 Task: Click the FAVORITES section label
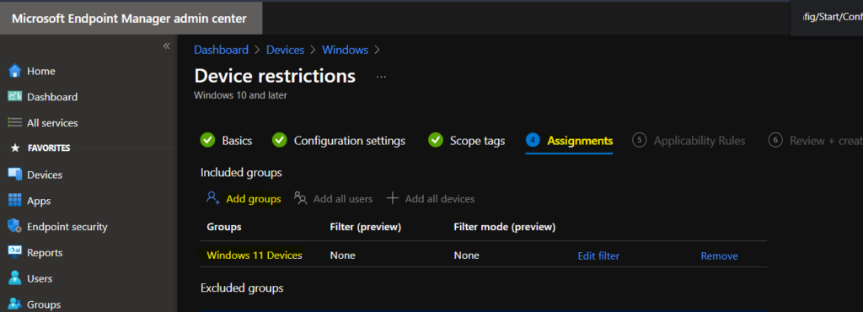click(48, 148)
